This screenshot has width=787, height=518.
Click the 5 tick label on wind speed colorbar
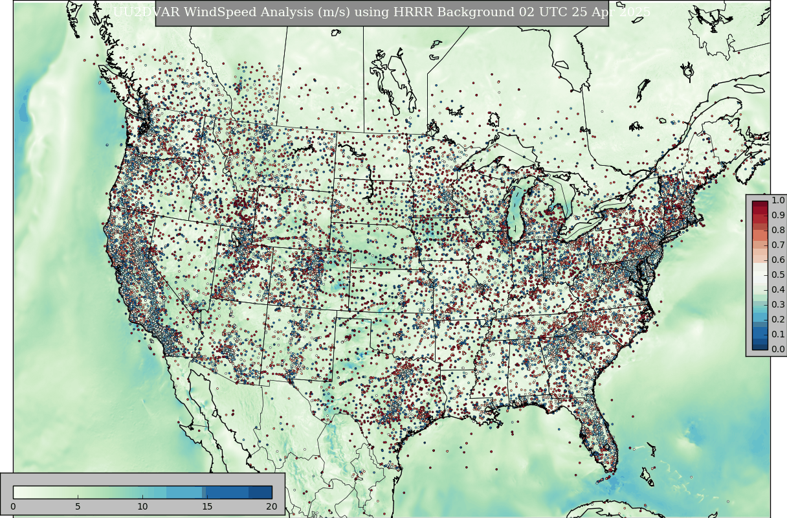pyautogui.click(x=78, y=506)
